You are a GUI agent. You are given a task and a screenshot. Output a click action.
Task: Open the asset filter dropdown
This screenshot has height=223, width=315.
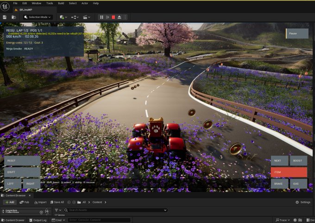coord(58,210)
